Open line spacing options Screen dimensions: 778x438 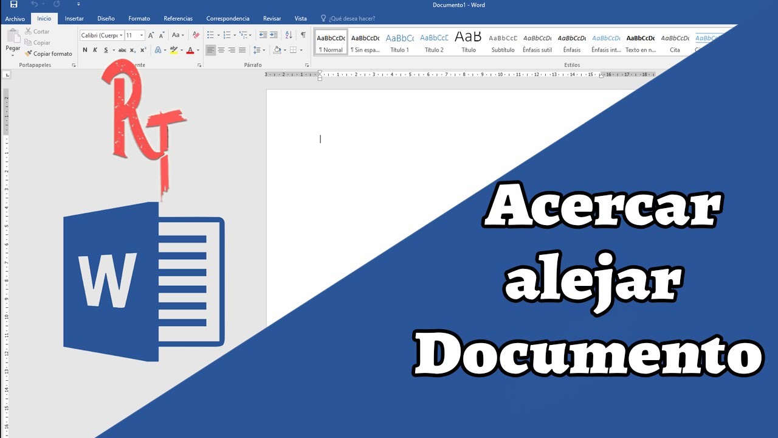pos(257,50)
